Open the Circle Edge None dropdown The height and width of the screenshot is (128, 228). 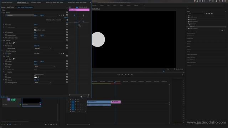pyautogui.click(x=45, y=67)
